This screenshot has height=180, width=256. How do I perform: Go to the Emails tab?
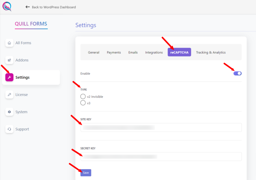coord(133,52)
